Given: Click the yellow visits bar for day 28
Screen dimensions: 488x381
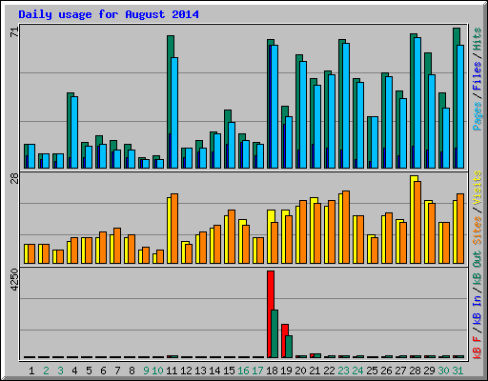Looking at the screenshot, I should click(x=413, y=219).
